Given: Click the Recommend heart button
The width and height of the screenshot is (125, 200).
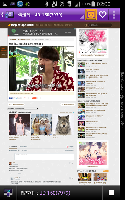Looking at the screenshot, I should (x=14, y=150).
